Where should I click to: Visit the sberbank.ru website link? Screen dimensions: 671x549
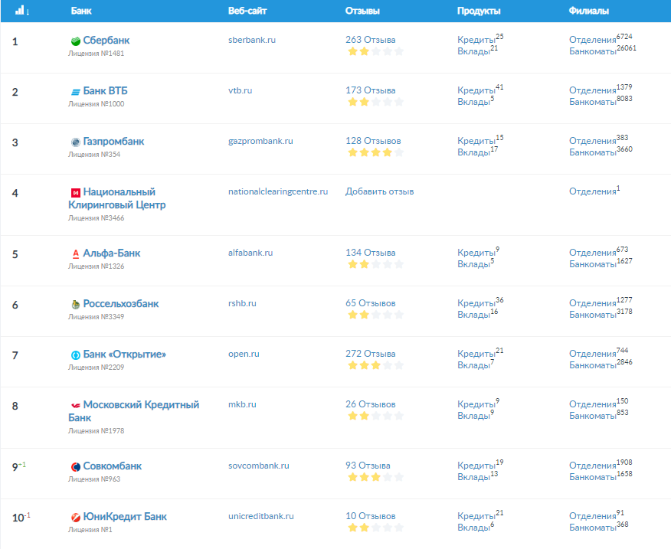(x=252, y=40)
